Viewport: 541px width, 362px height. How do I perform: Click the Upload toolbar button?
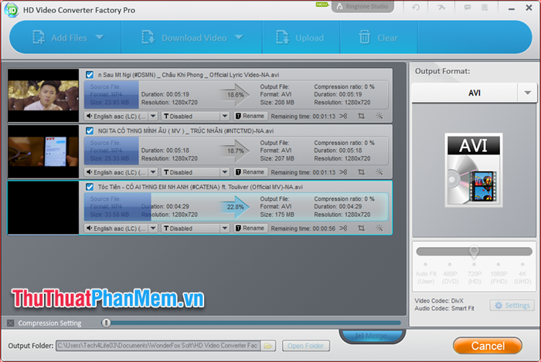click(x=300, y=38)
